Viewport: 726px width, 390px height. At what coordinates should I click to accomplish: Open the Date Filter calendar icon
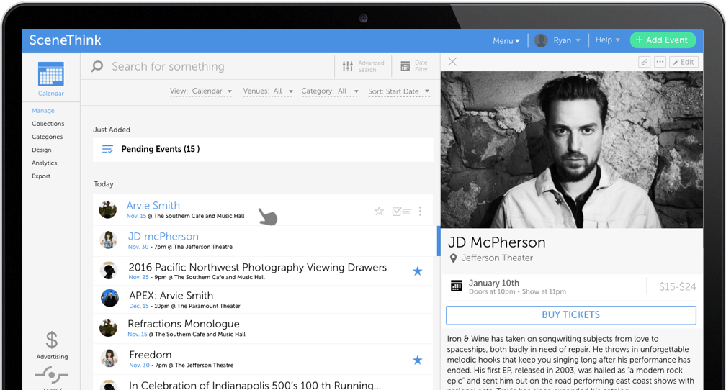[x=405, y=66]
